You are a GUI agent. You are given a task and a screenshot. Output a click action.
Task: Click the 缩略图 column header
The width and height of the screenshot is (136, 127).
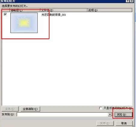click(25, 10)
